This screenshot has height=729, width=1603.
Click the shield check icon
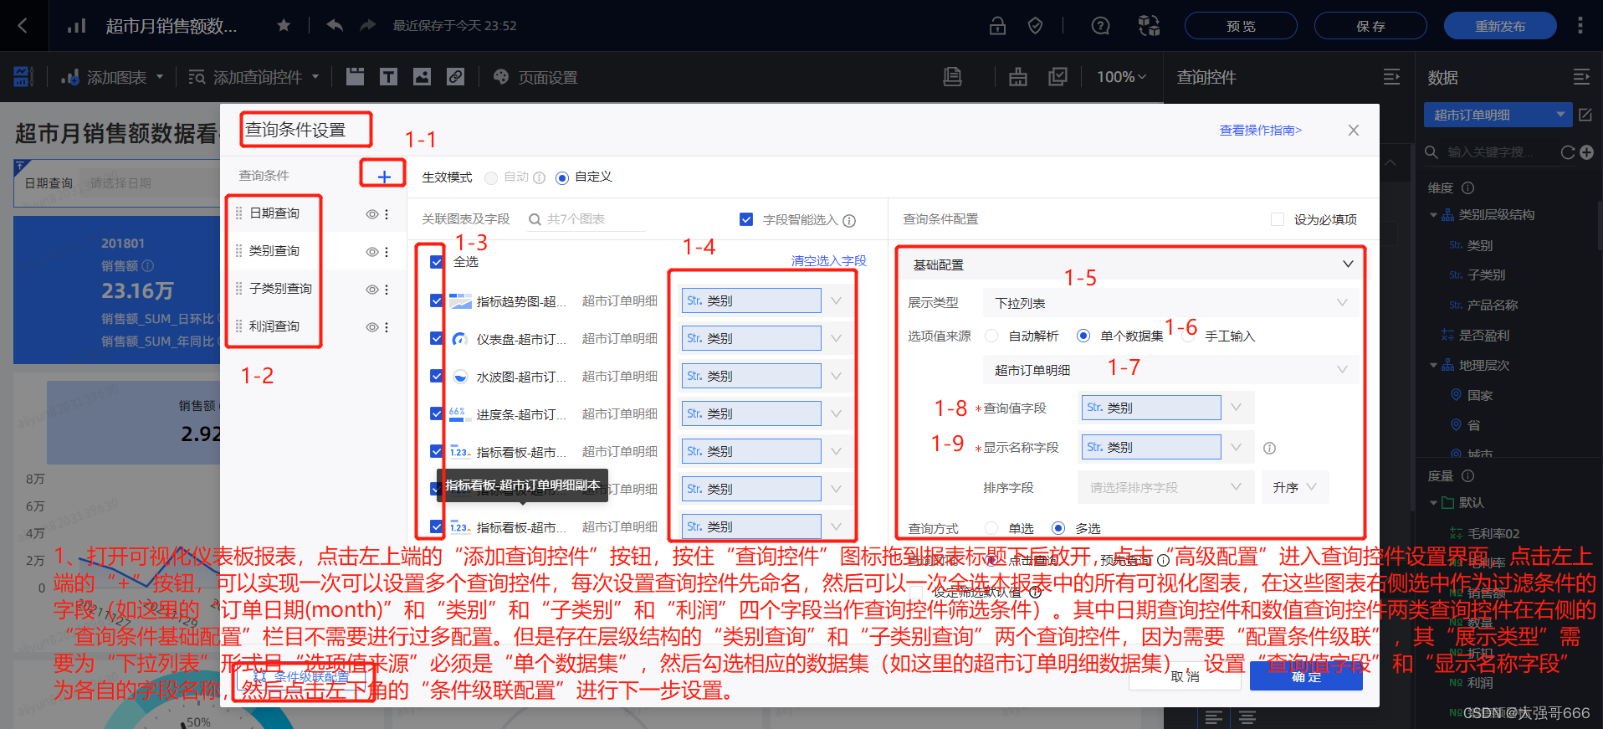(x=1035, y=26)
